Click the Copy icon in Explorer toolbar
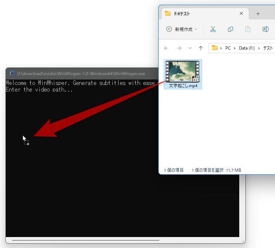 (x=230, y=29)
